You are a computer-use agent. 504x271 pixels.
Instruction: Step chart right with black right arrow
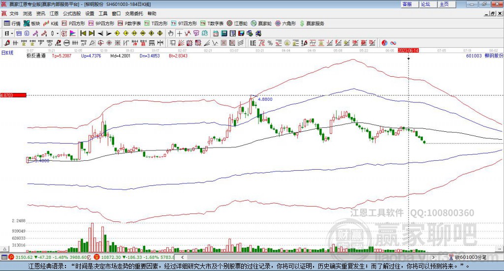[109, 33]
